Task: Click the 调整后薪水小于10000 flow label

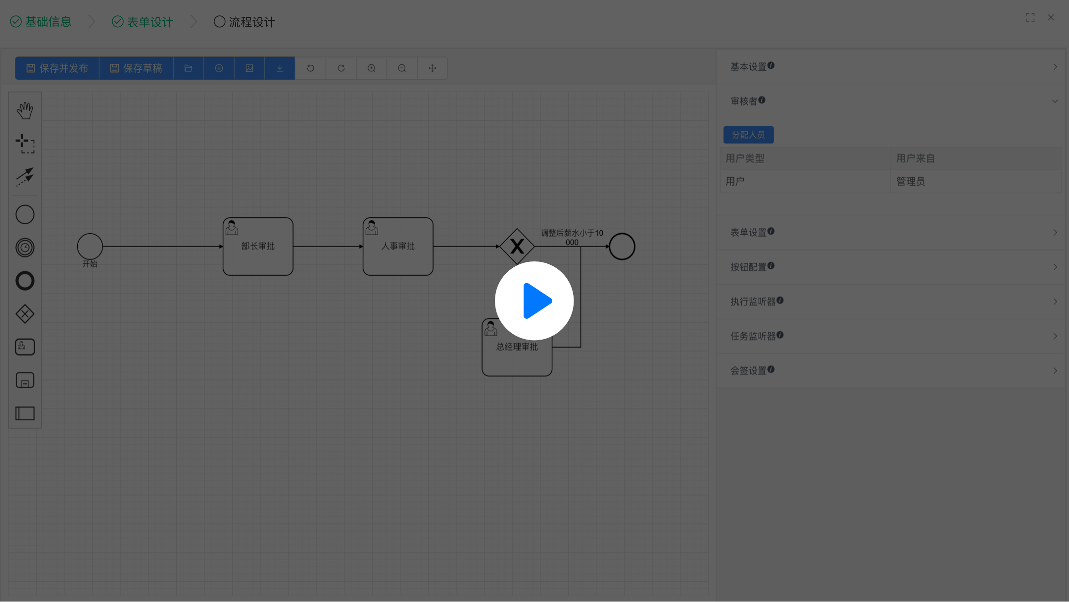Action: (x=572, y=237)
